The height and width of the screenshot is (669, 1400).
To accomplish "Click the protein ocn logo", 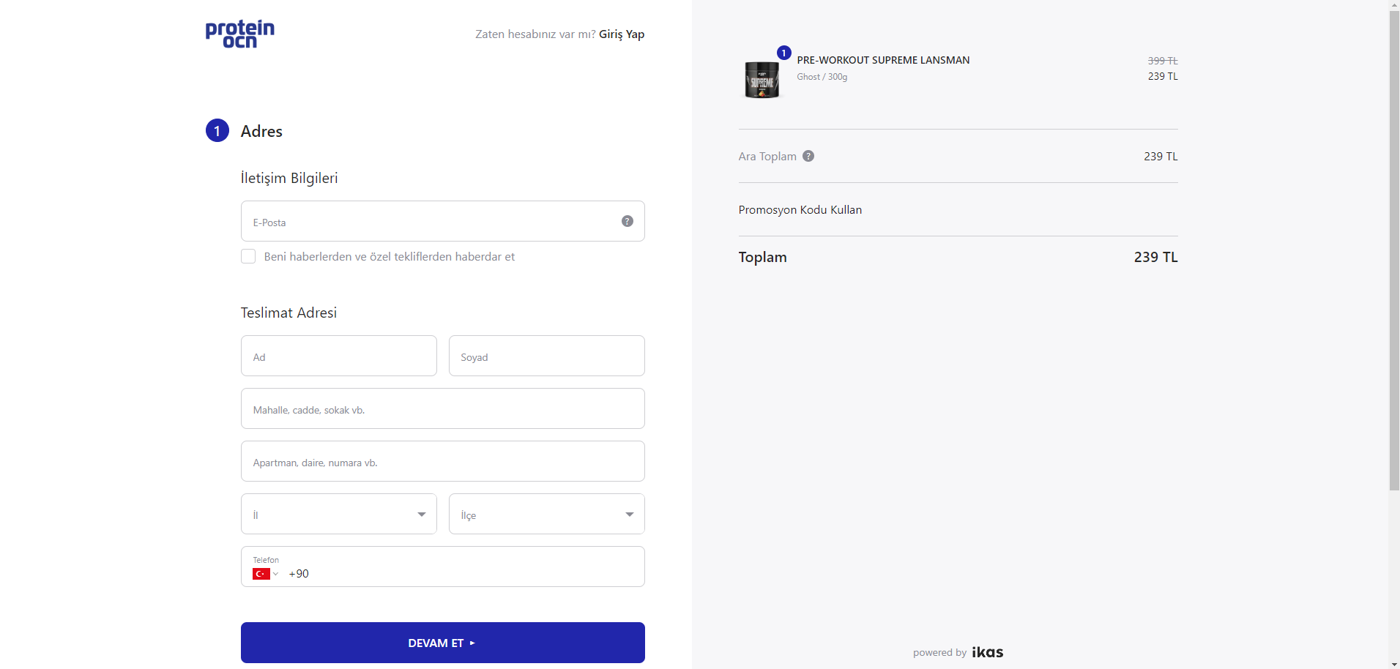I will pyautogui.click(x=240, y=34).
